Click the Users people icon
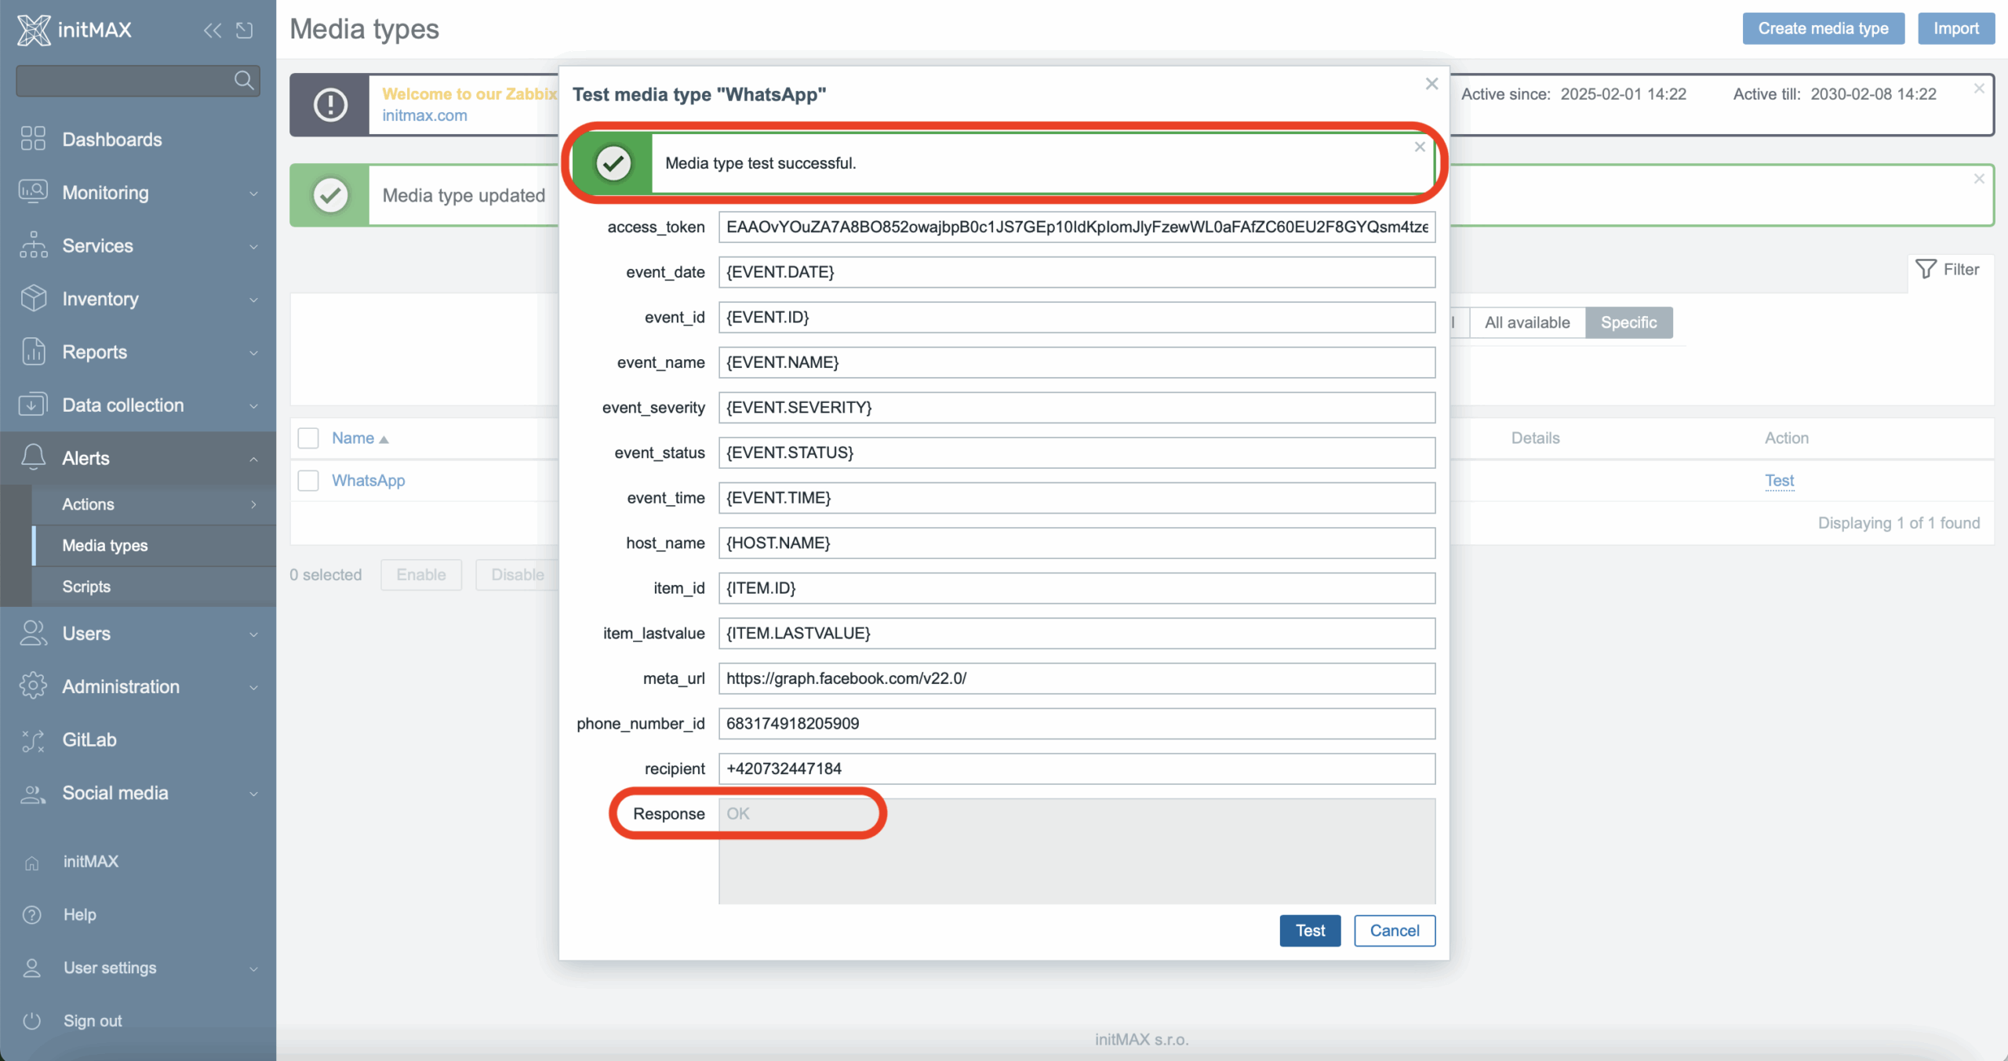The image size is (2008, 1061). [x=33, y=633]
